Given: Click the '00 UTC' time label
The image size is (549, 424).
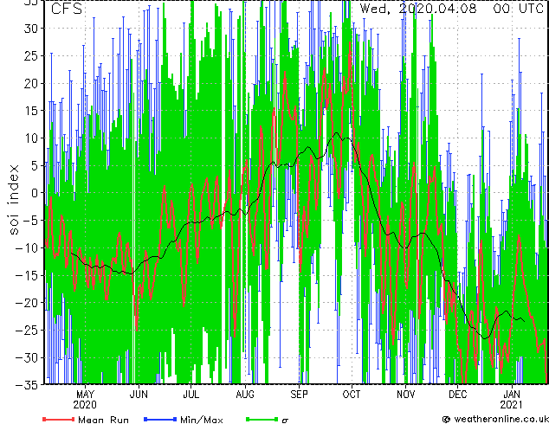Looking at the screenshot, I should coord(519,9).
